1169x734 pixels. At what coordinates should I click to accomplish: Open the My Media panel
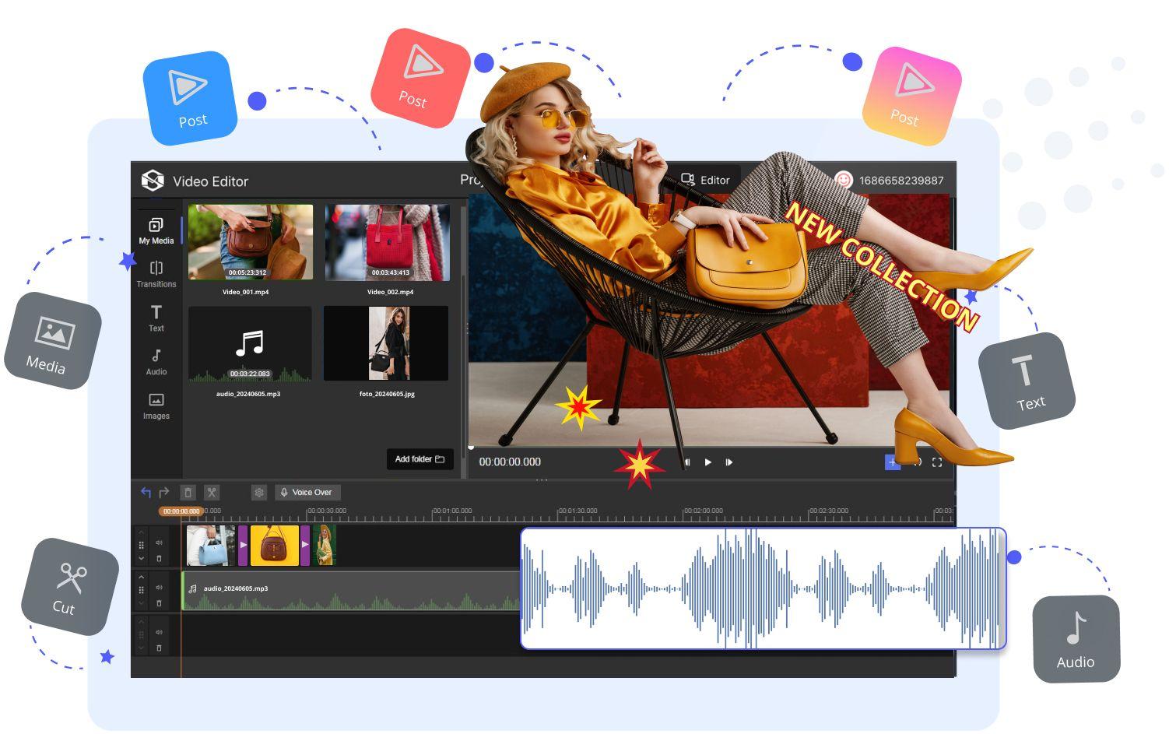click(x=156, y=230)
